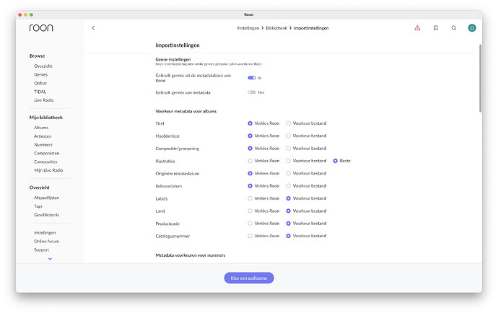The height and width of the screenshot is (313, 498).
Task: Click the vertical scrollbar on the right
Action: [x=480, y=79]
